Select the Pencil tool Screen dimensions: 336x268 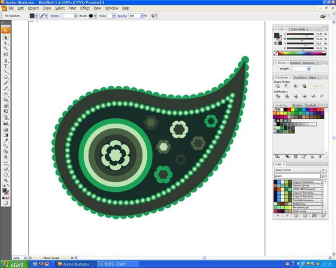coord(5,88)
